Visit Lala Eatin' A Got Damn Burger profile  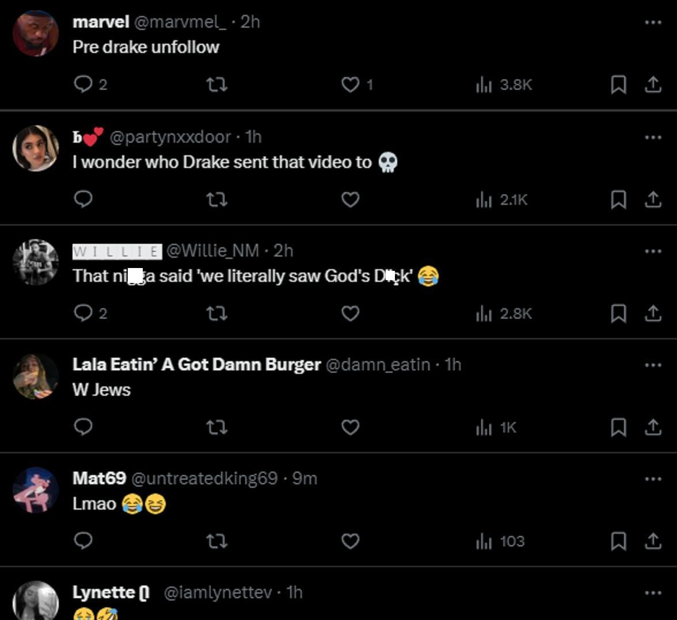click(x=196, y=365)
